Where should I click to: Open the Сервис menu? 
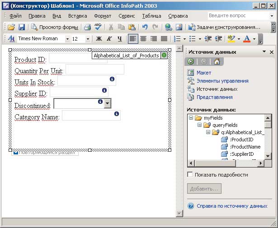[127, 16]
